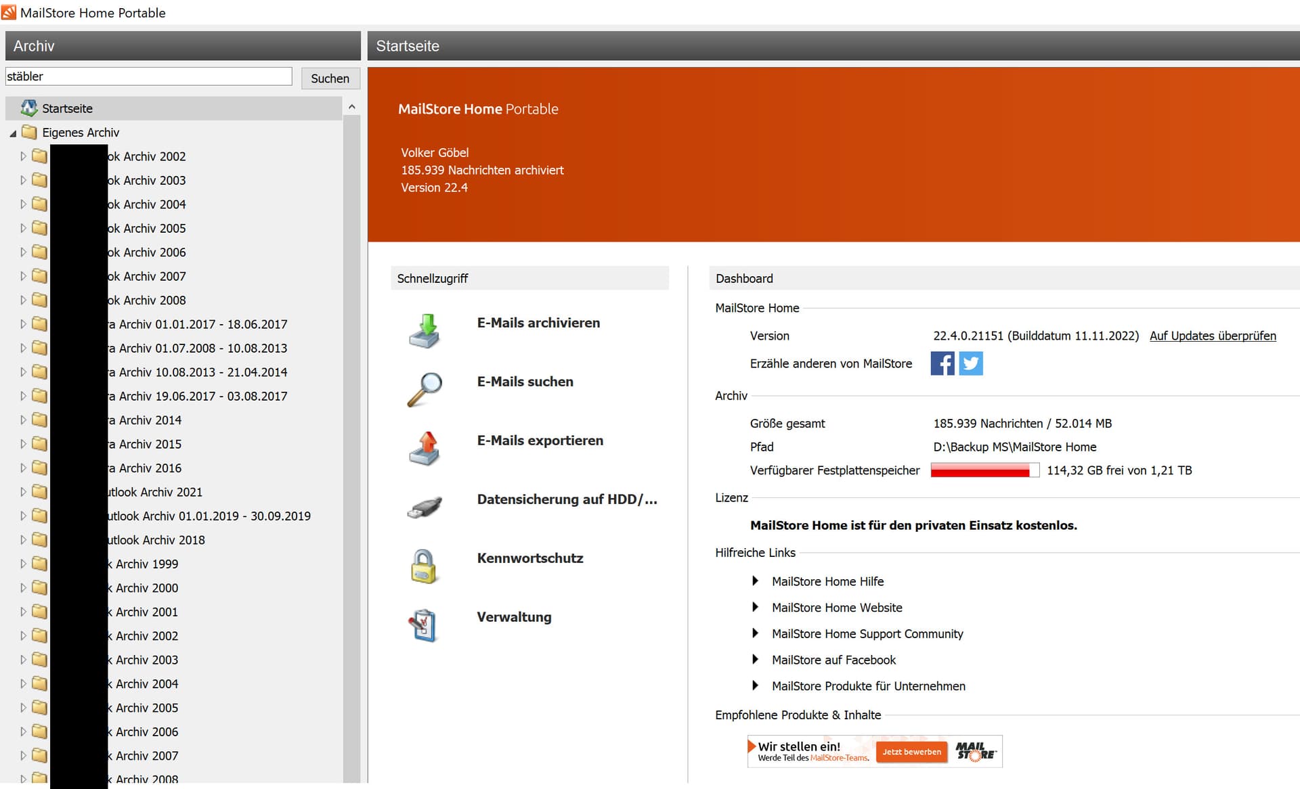
Task: Click Auf Updates überprüfen link
Action: pos(1212,336)
